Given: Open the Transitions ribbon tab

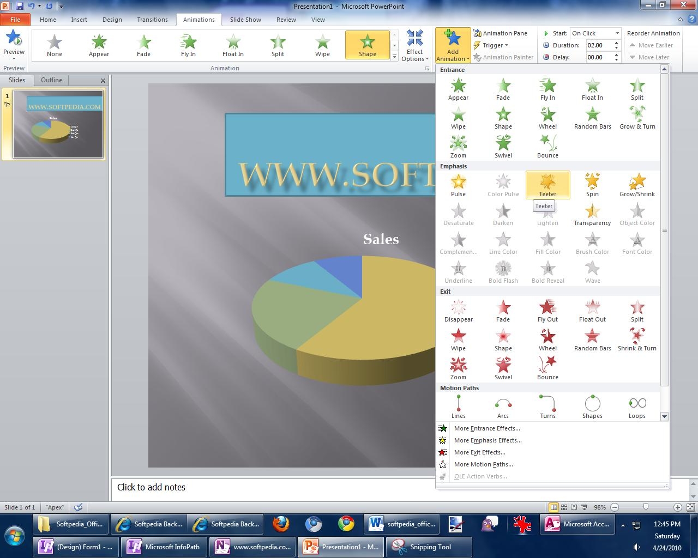Looking at the screenshot, I should (152, 20).
